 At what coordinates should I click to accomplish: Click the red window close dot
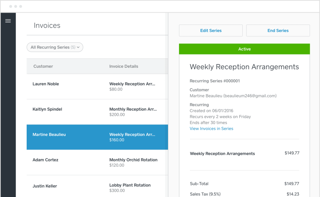[x=11, y=6]
